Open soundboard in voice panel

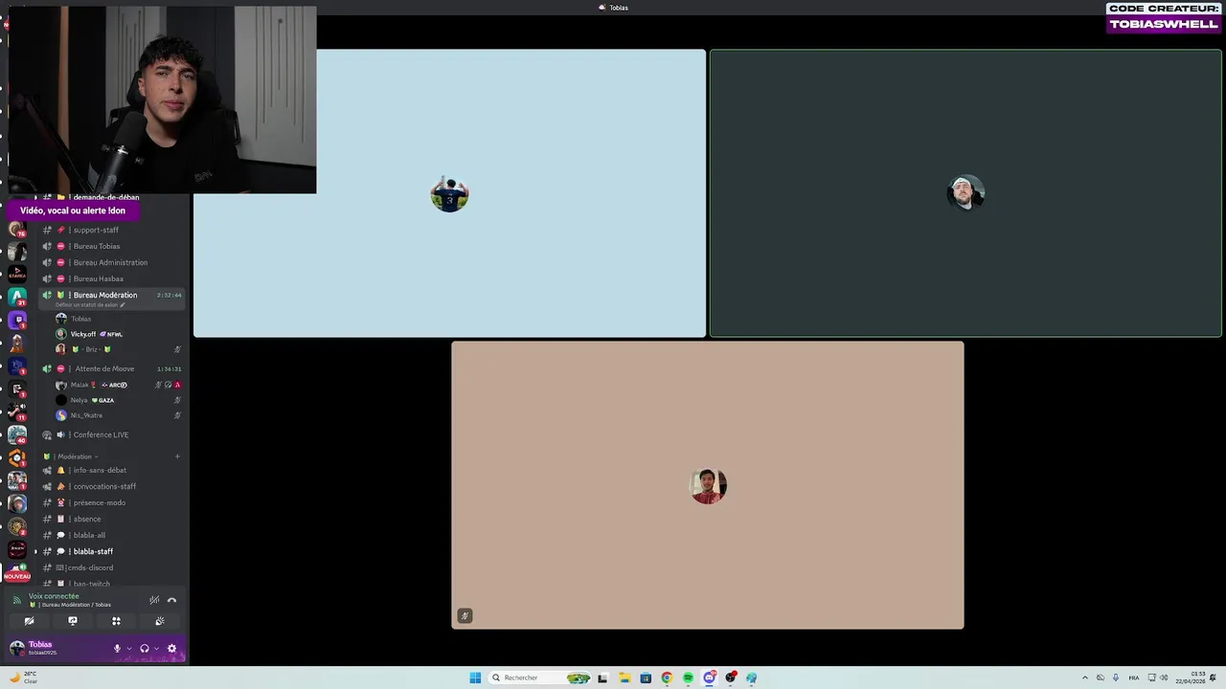point(159,621)
